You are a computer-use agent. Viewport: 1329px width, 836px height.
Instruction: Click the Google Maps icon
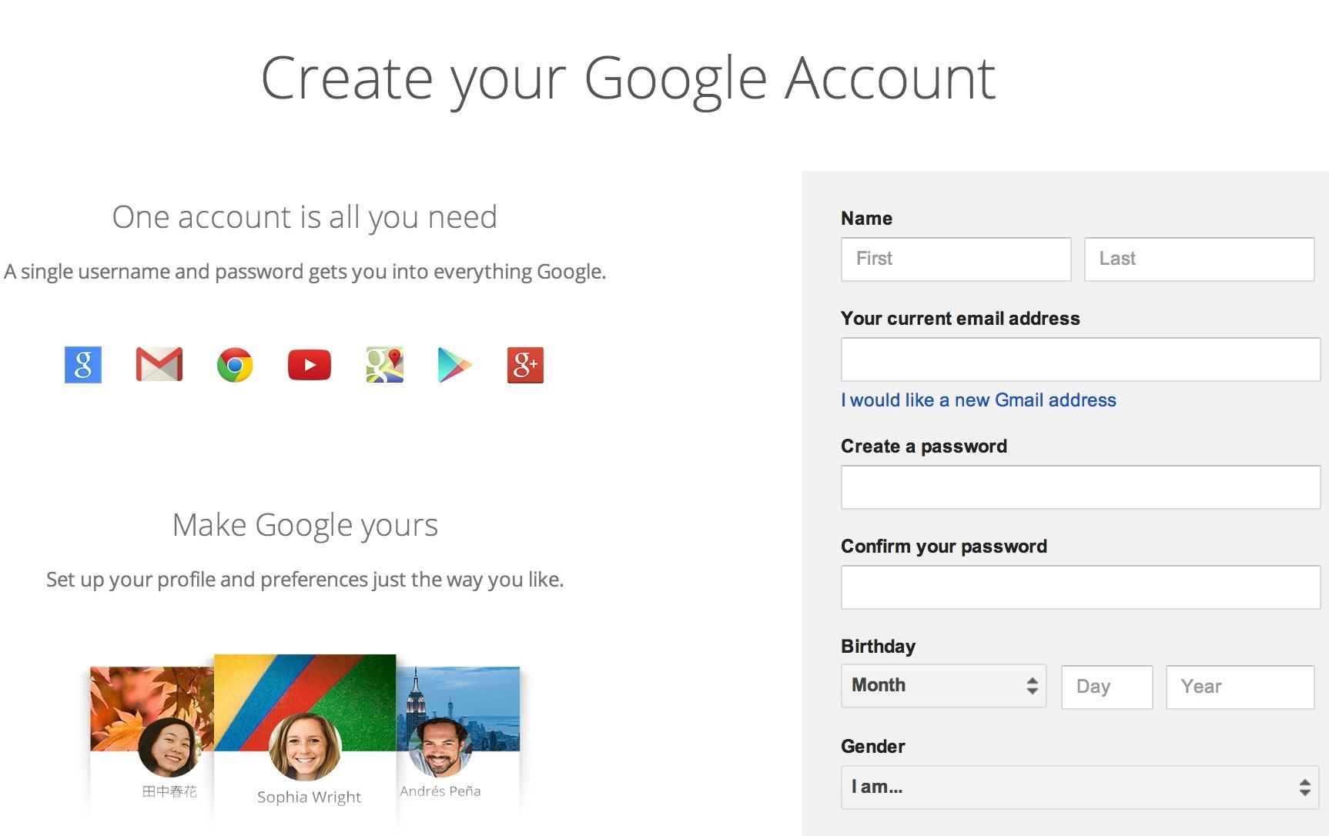(385, 365)
